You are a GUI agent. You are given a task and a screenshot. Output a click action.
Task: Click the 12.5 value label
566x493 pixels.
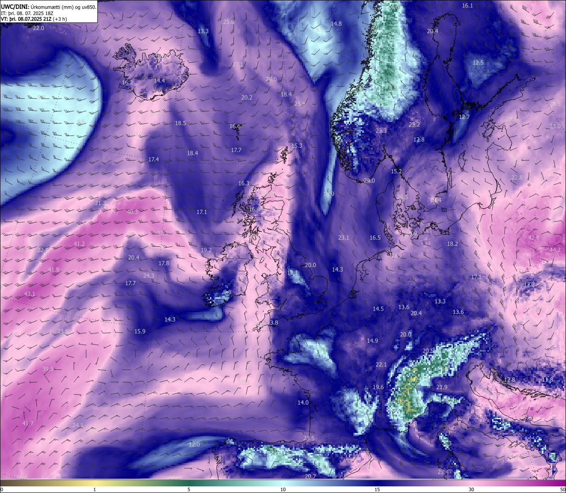pos(478,63)
